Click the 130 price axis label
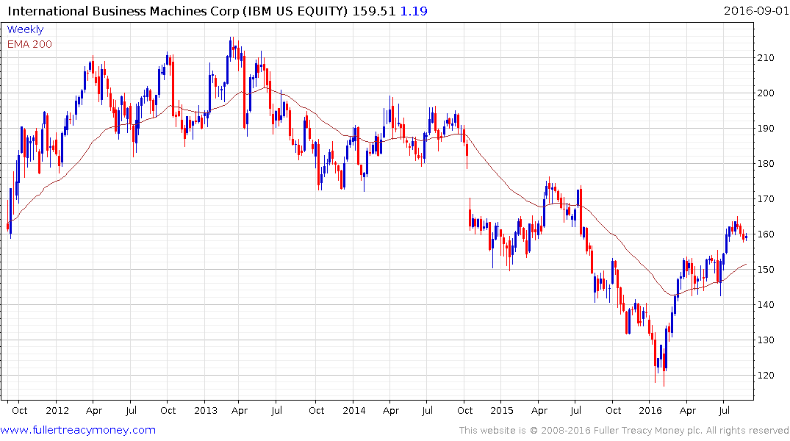The height and width of the screenshot is (441, 790). [766, 340]
